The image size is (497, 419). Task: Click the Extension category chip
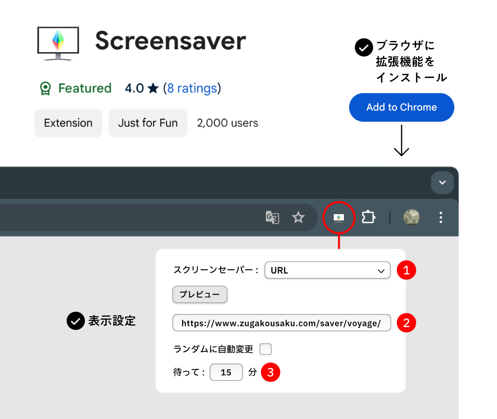tap(68, 123)
